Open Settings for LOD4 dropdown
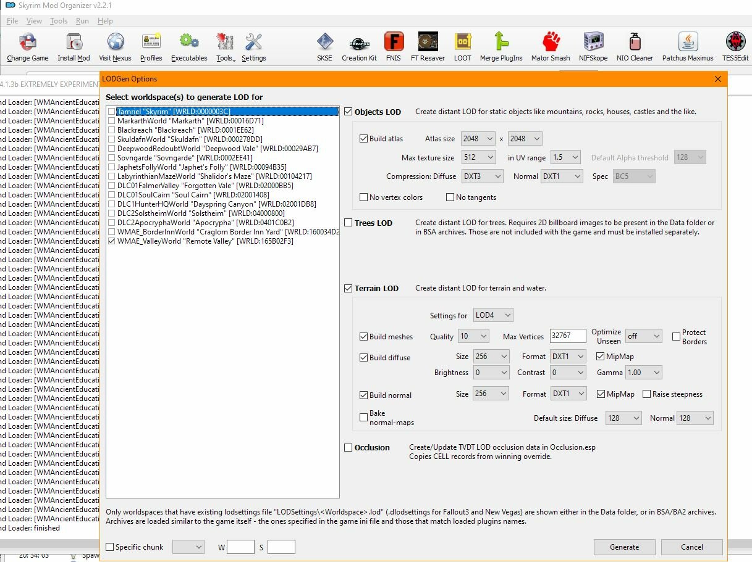This screenshot has width=752, height=562. 493,315
